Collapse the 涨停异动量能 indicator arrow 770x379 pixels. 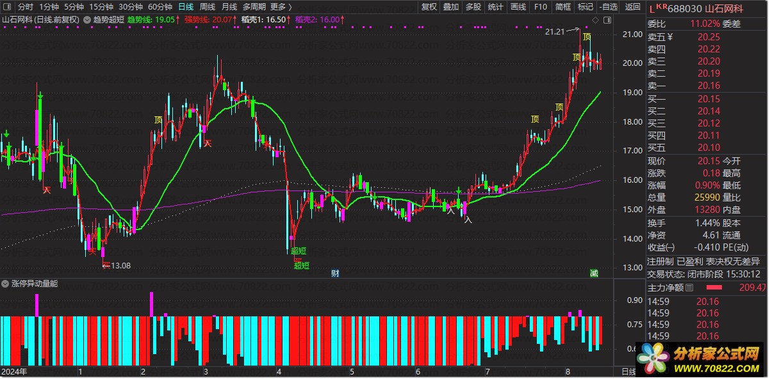click(6, 283)
